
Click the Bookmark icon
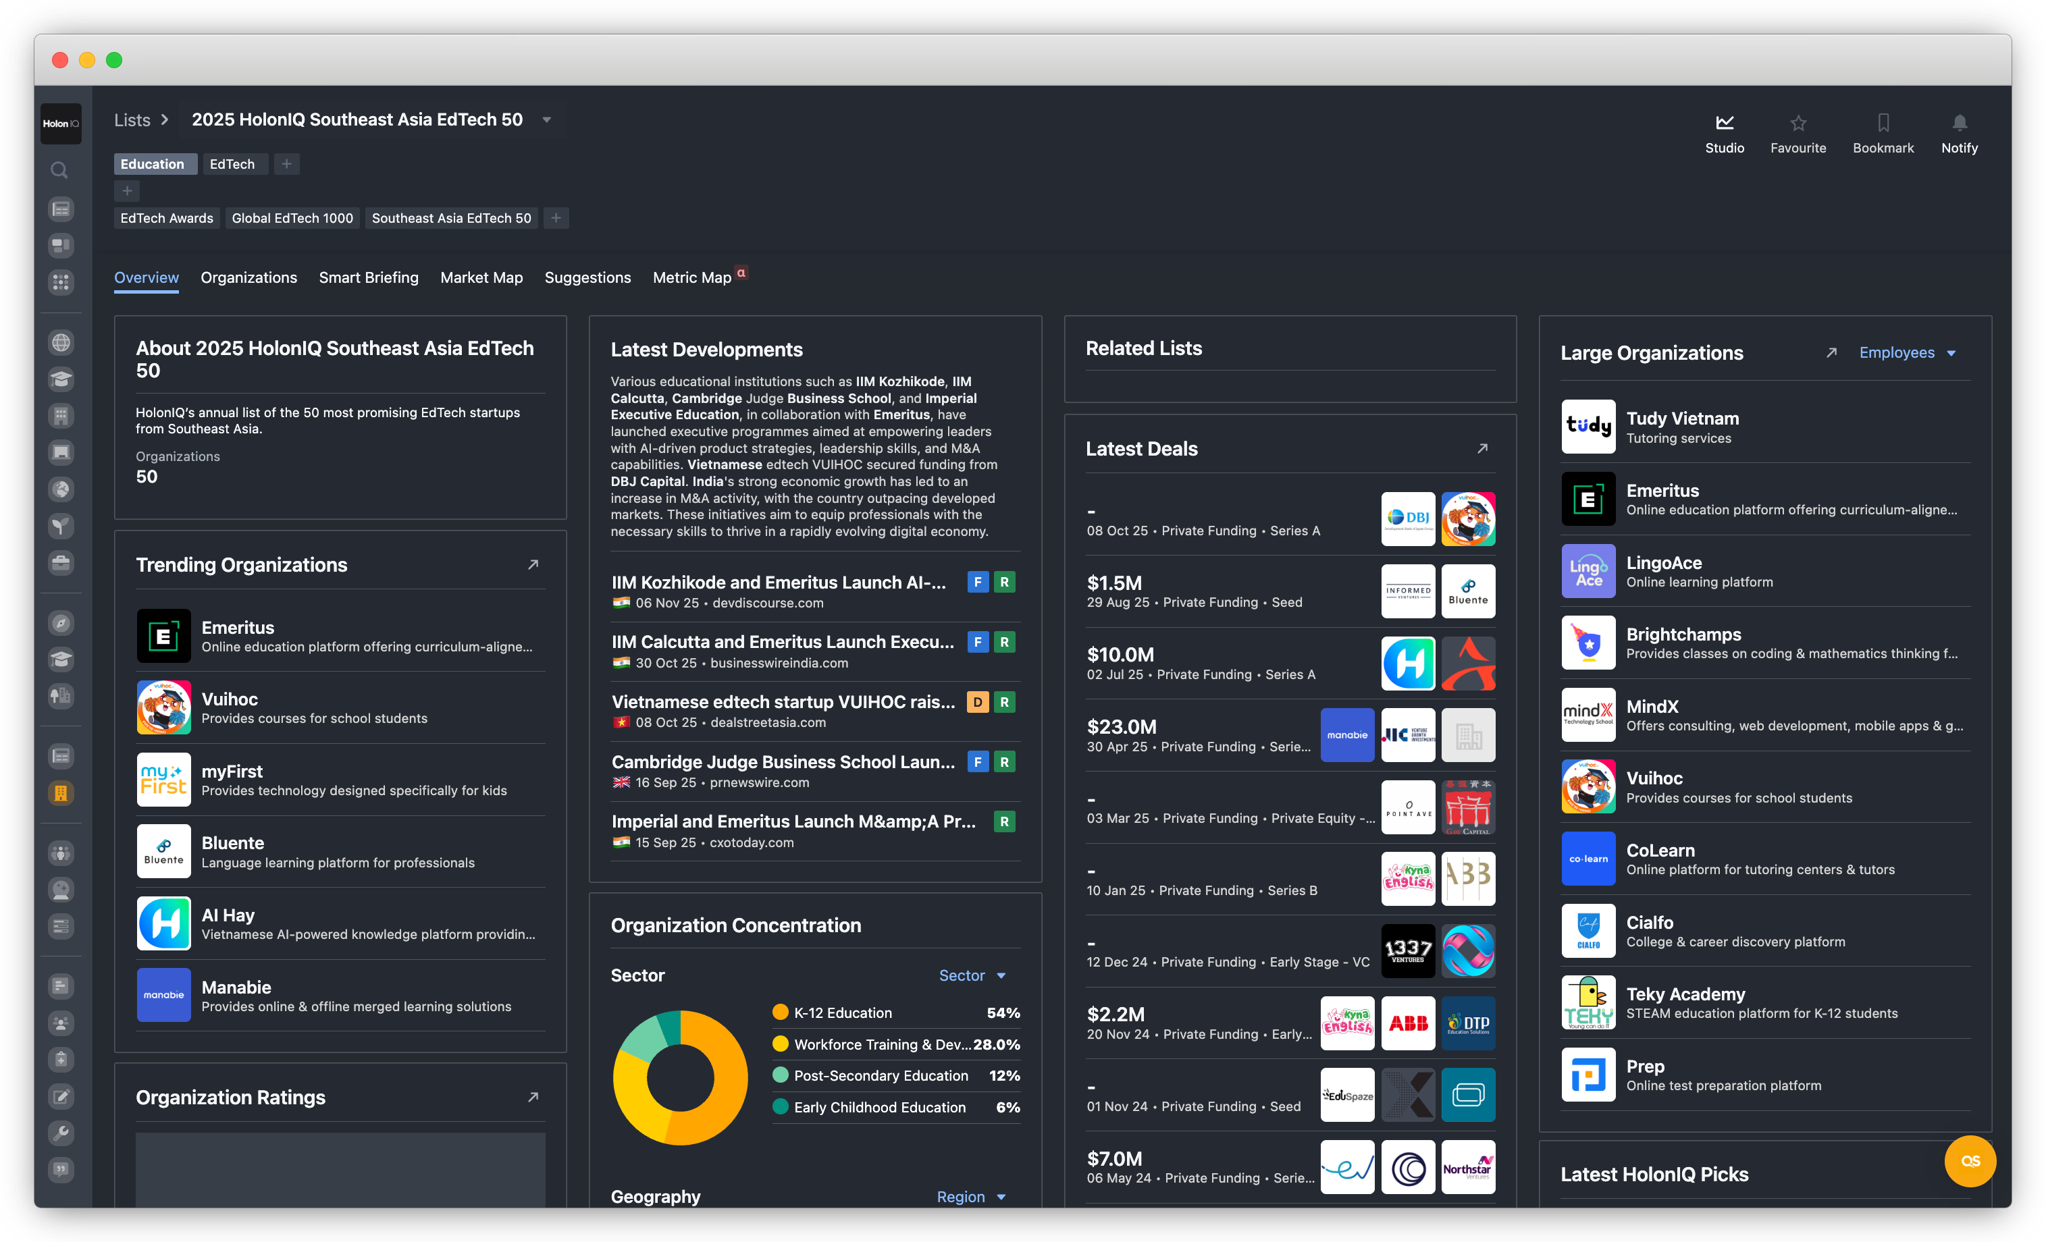1883,123
